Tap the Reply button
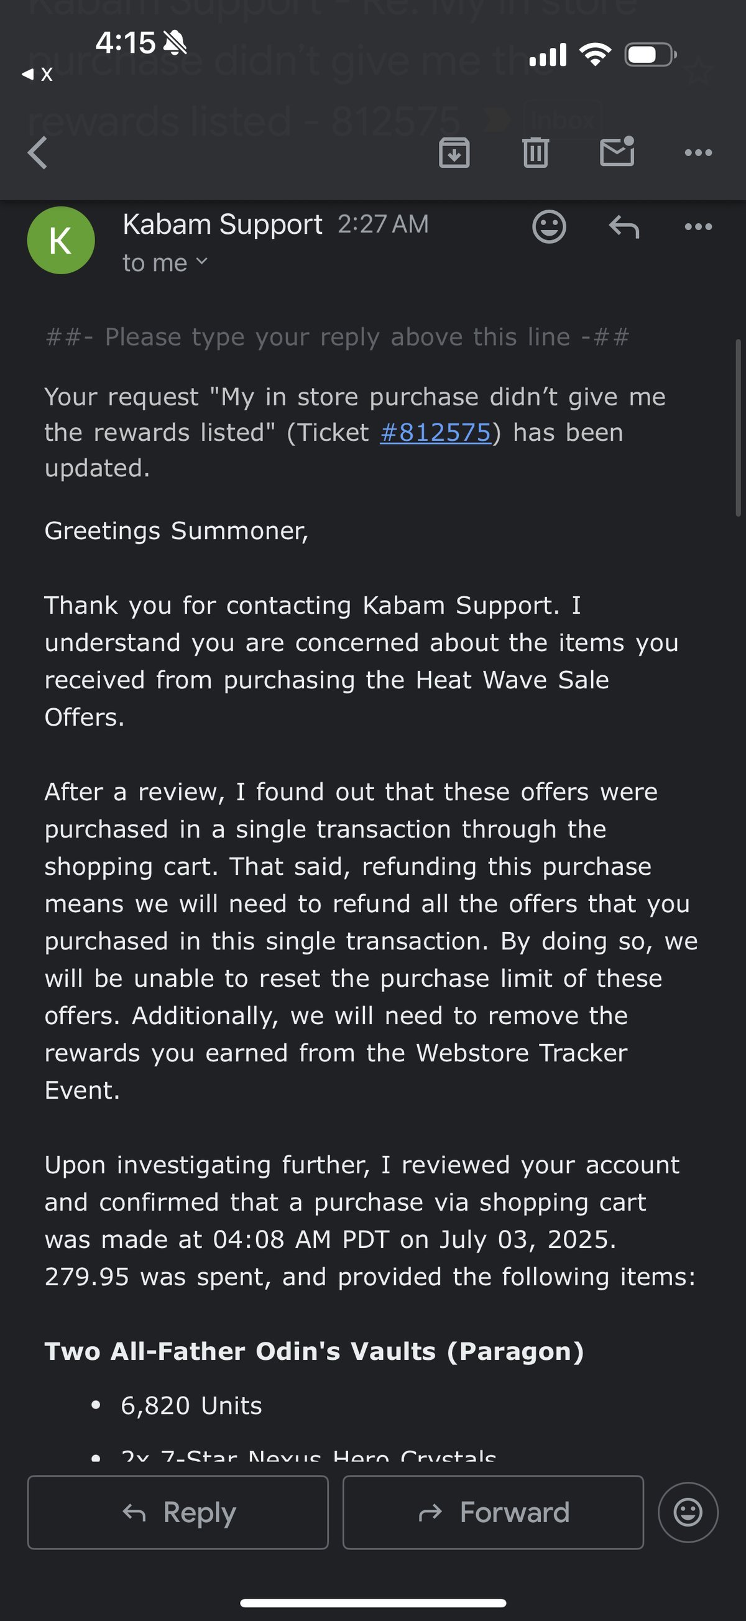The width and height of the screenshot is (746, 1621). 178,1512
